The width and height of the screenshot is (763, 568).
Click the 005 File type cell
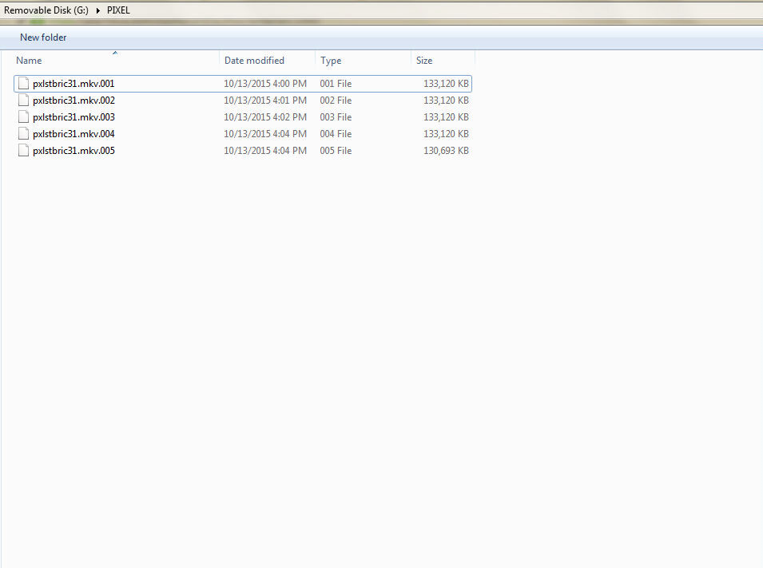click(336, 151)
